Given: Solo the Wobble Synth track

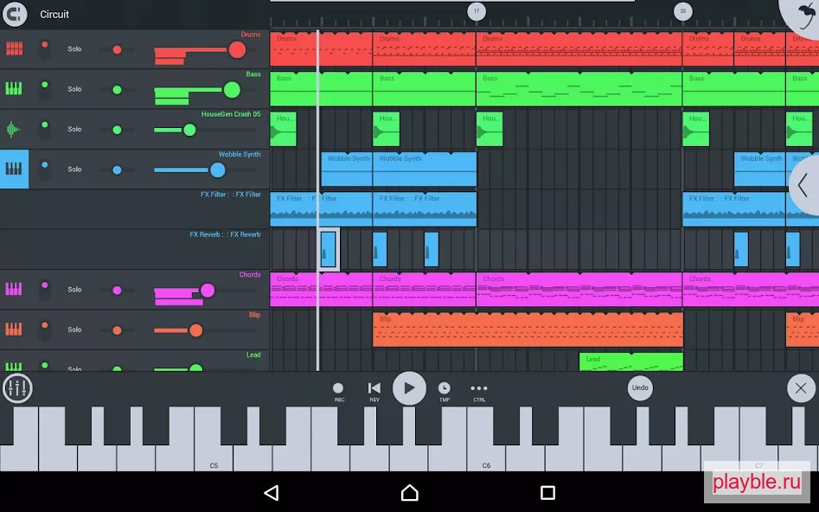Looking at the screenshot, I should point(74,170).
